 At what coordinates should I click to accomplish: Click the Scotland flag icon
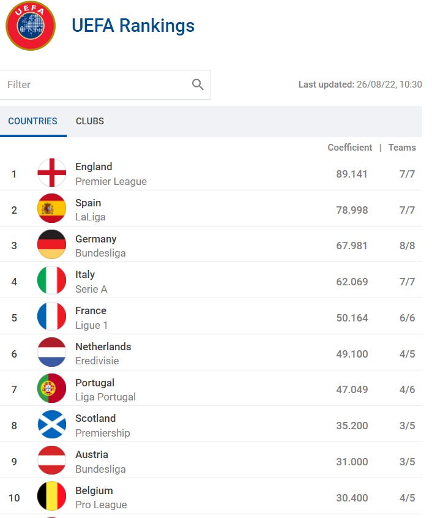52,425
